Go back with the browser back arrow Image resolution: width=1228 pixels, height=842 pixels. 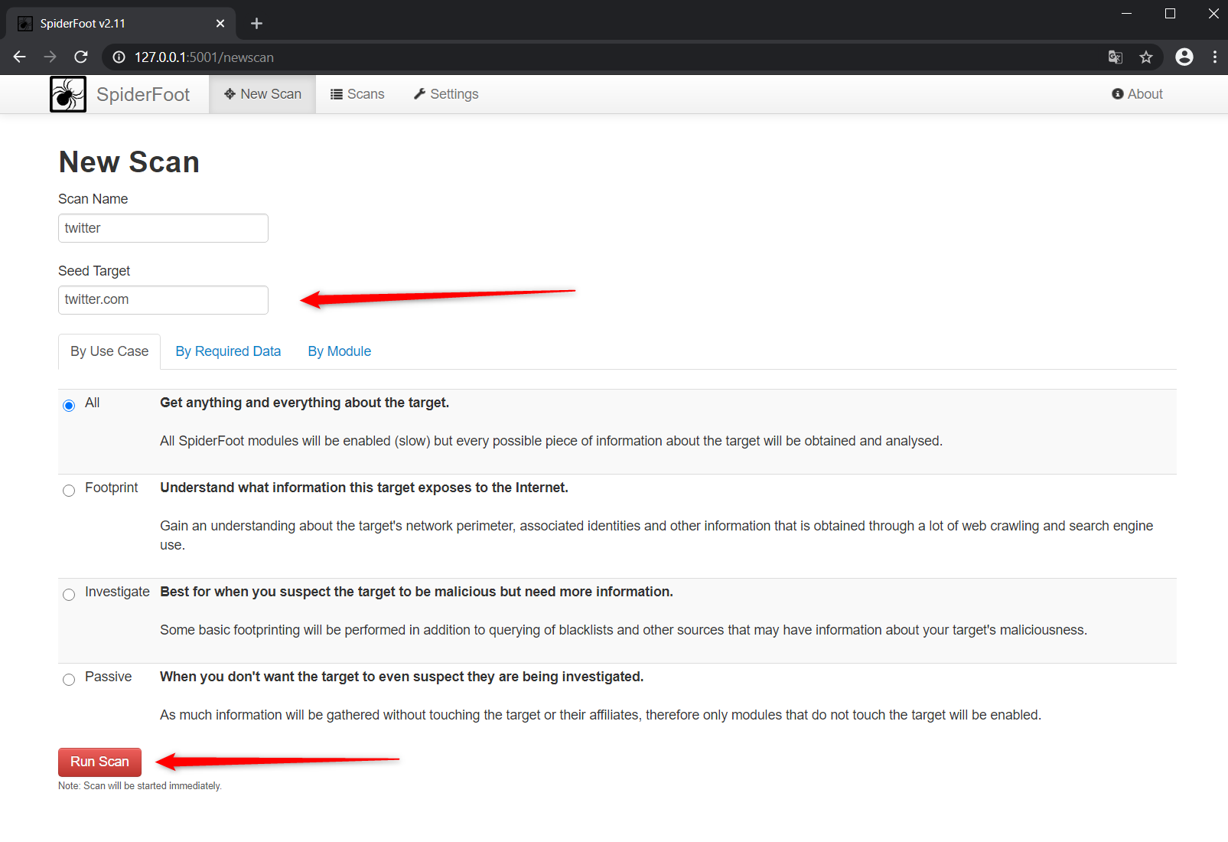[x=20, y=57]
